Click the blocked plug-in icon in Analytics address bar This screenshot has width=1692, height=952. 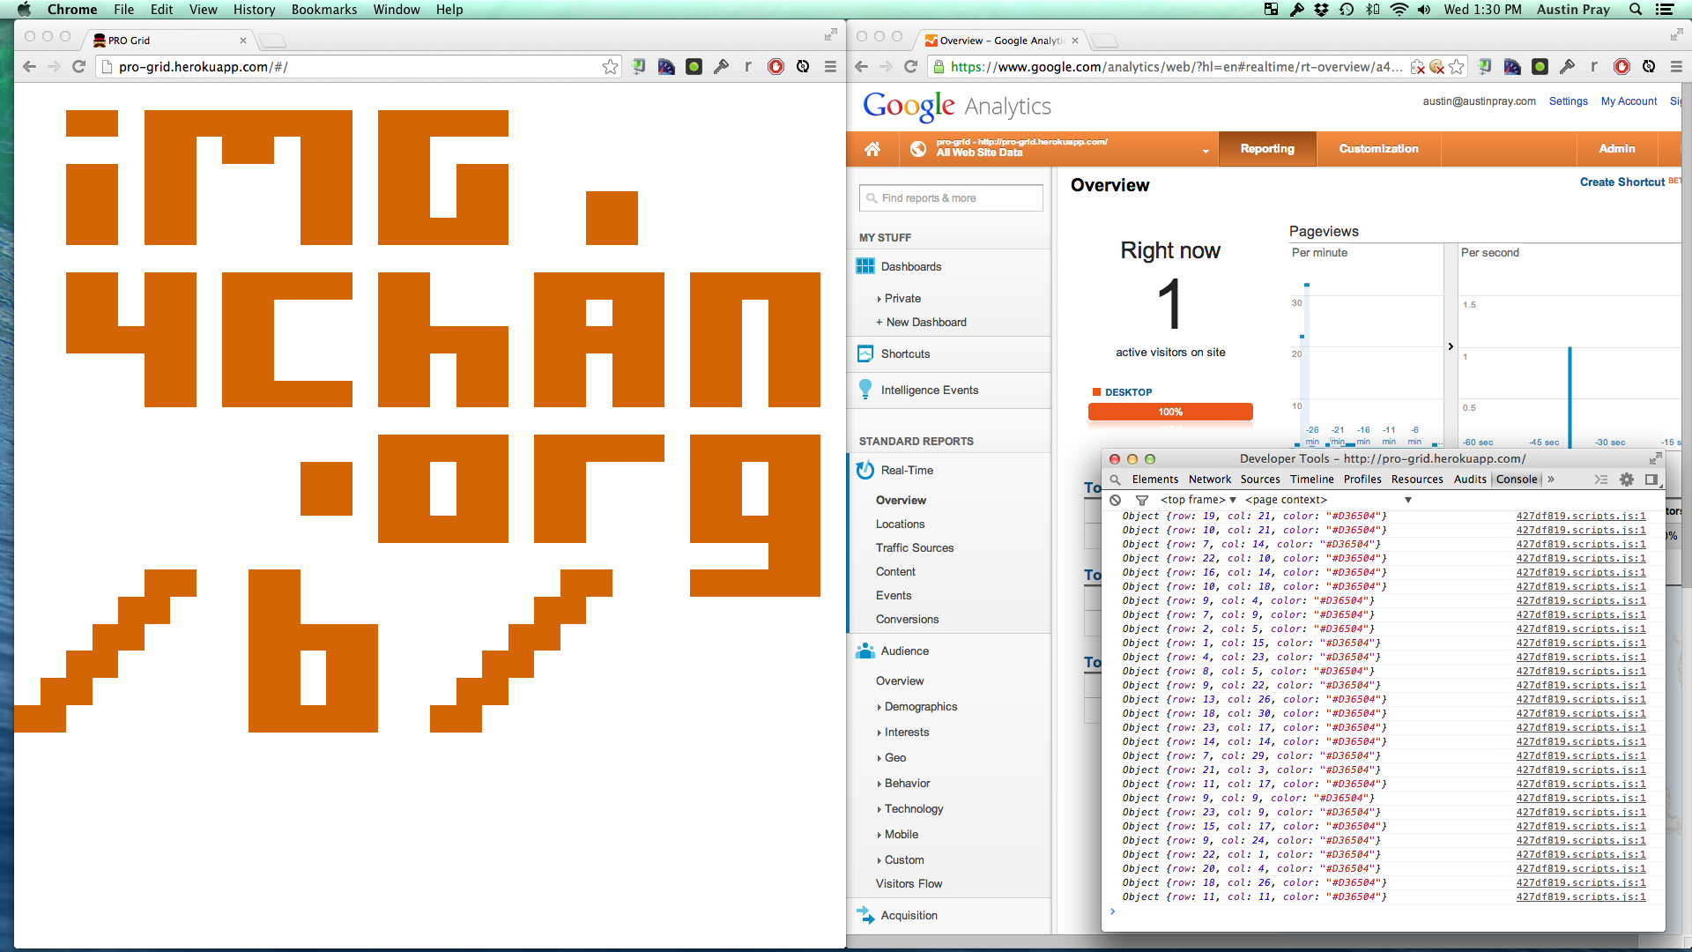[x=1417, y=67]
